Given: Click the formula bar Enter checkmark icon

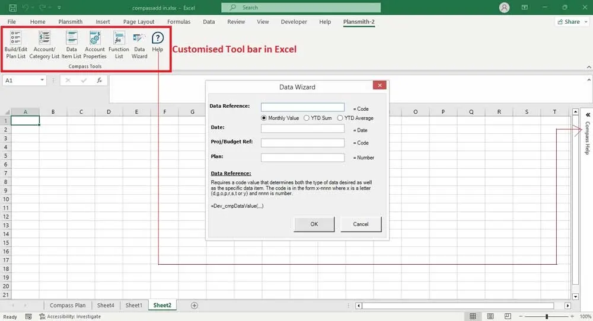Looking at the screenshot, I should point(84,80).
